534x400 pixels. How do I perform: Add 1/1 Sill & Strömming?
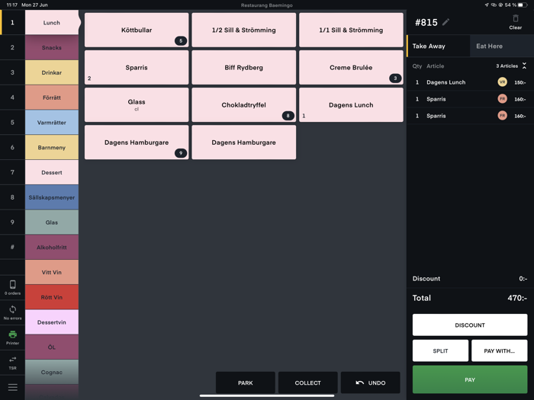point(351,30)
